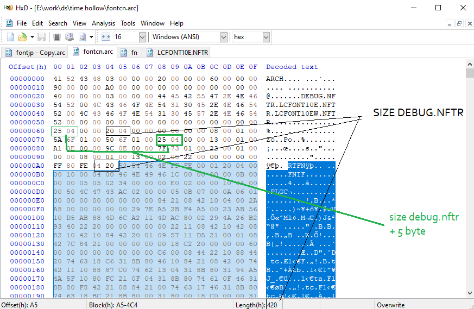Open the View menu
Image resolution: width=474 pixels, height=309 pixels.
(x=79, y=23)
